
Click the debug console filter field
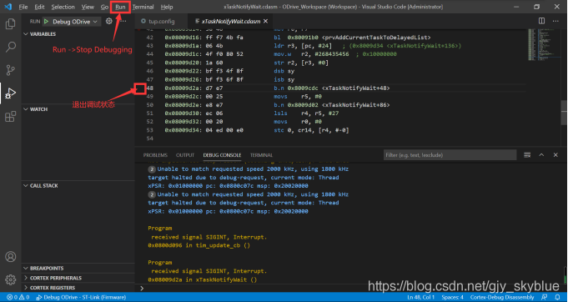[x=450, y=155]
